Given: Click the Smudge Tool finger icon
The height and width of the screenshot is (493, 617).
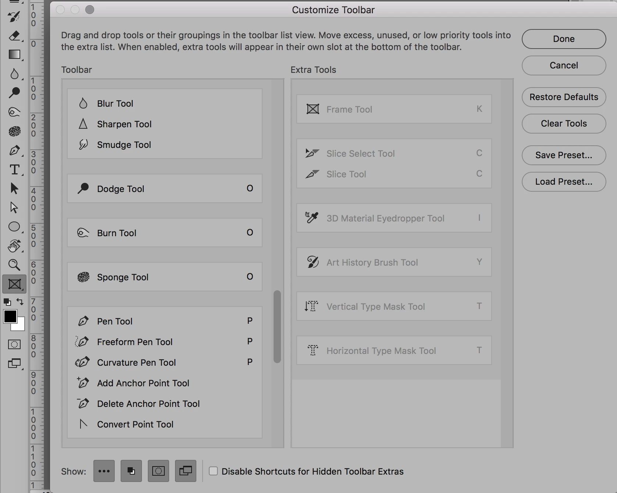Looking at the screenshot, I should pyautogui.click(x=83, y=145).
